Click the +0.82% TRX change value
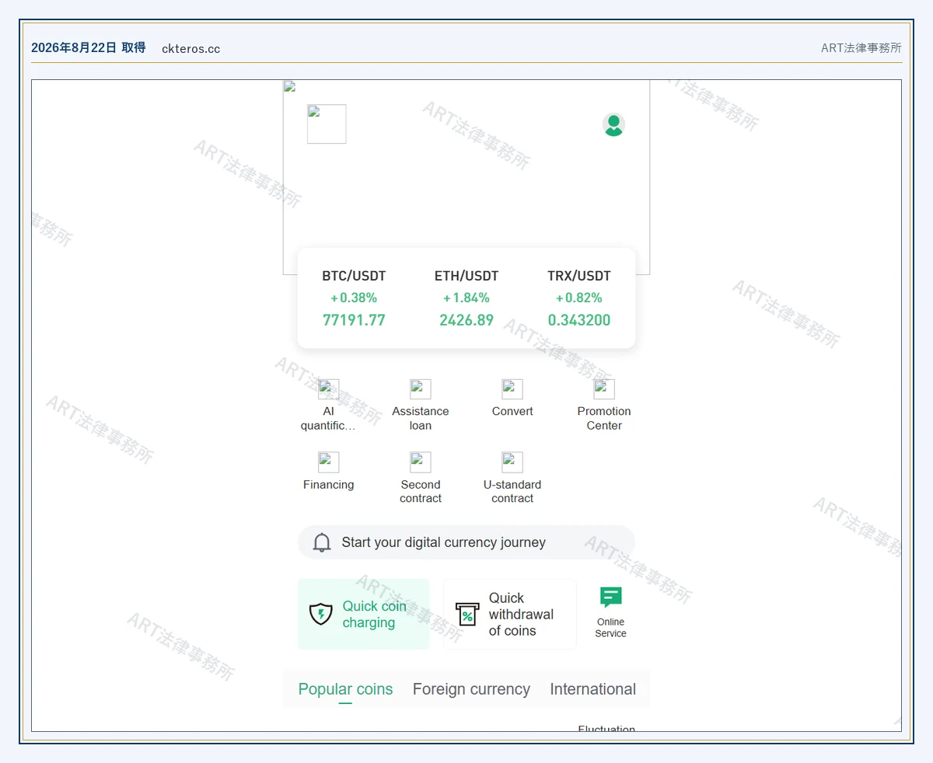This screenshot has height=763, width=933. 579,298
